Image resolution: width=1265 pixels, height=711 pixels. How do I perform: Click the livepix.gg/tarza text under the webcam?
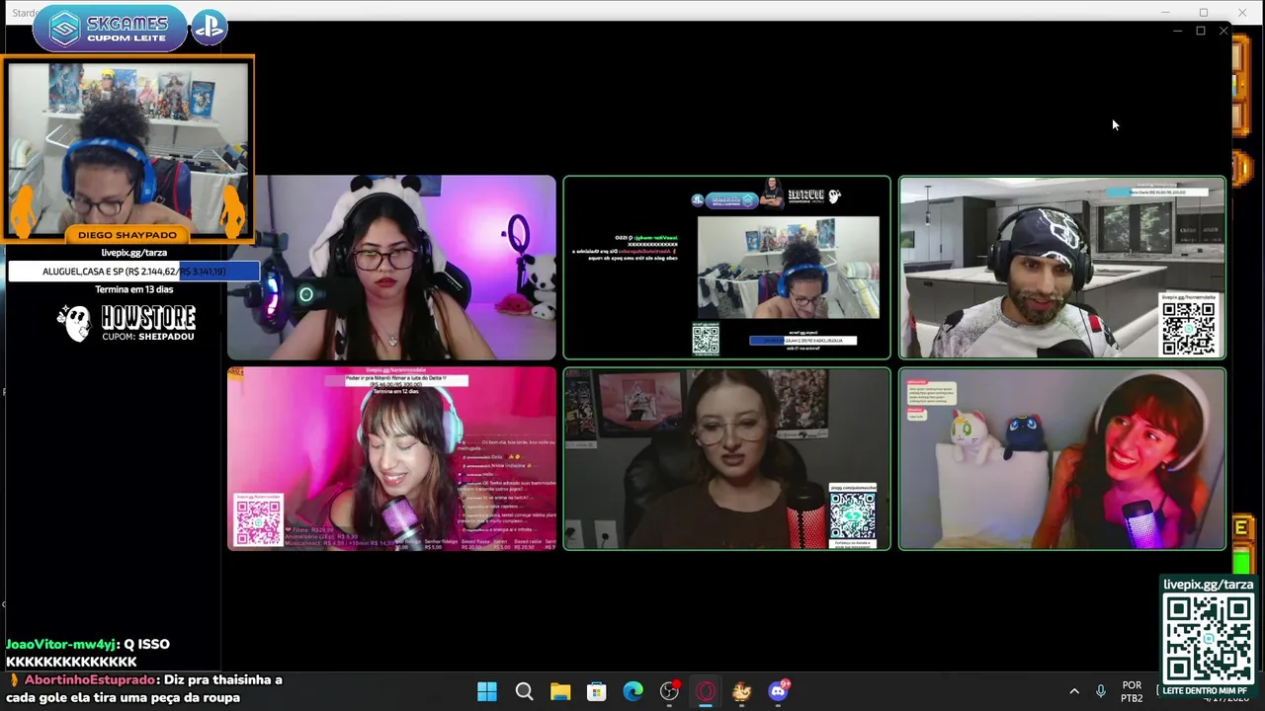[x=134, y=253]
